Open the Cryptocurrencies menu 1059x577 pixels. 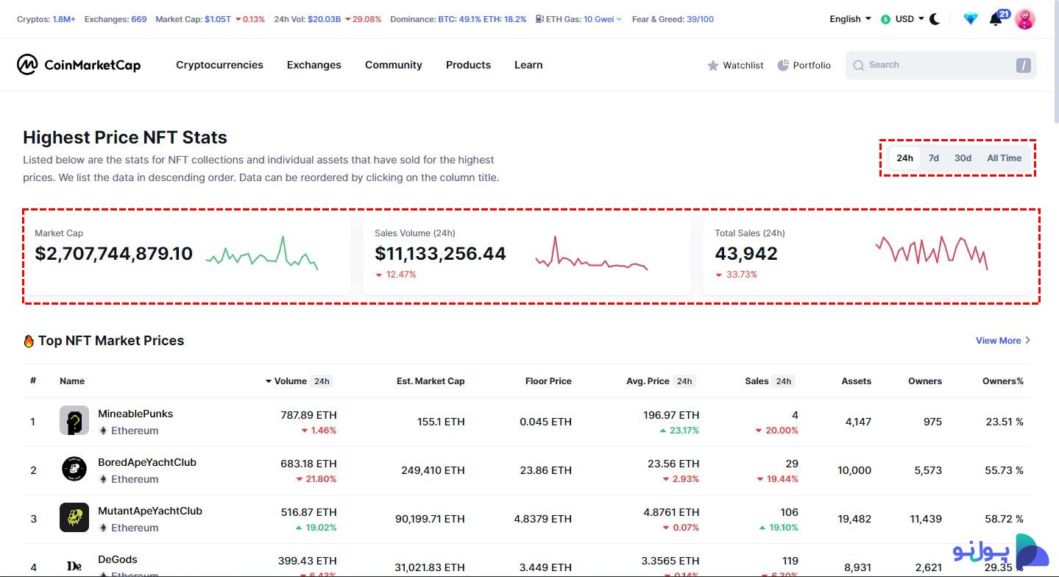coord(219,65)
